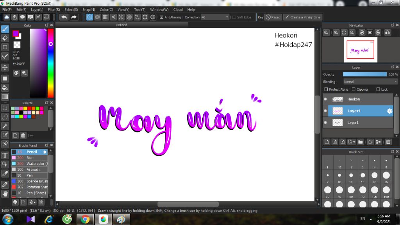Click the purple foreground color swatch
400x225 pixels.
(16, 34)
